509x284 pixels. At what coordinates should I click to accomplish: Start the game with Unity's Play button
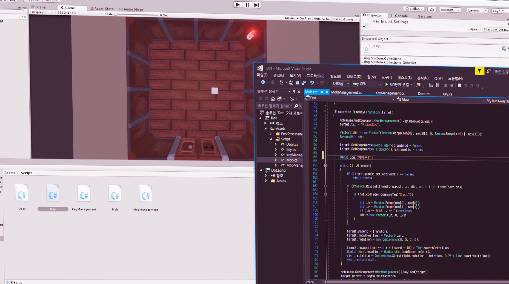click(x=238, y=5)
